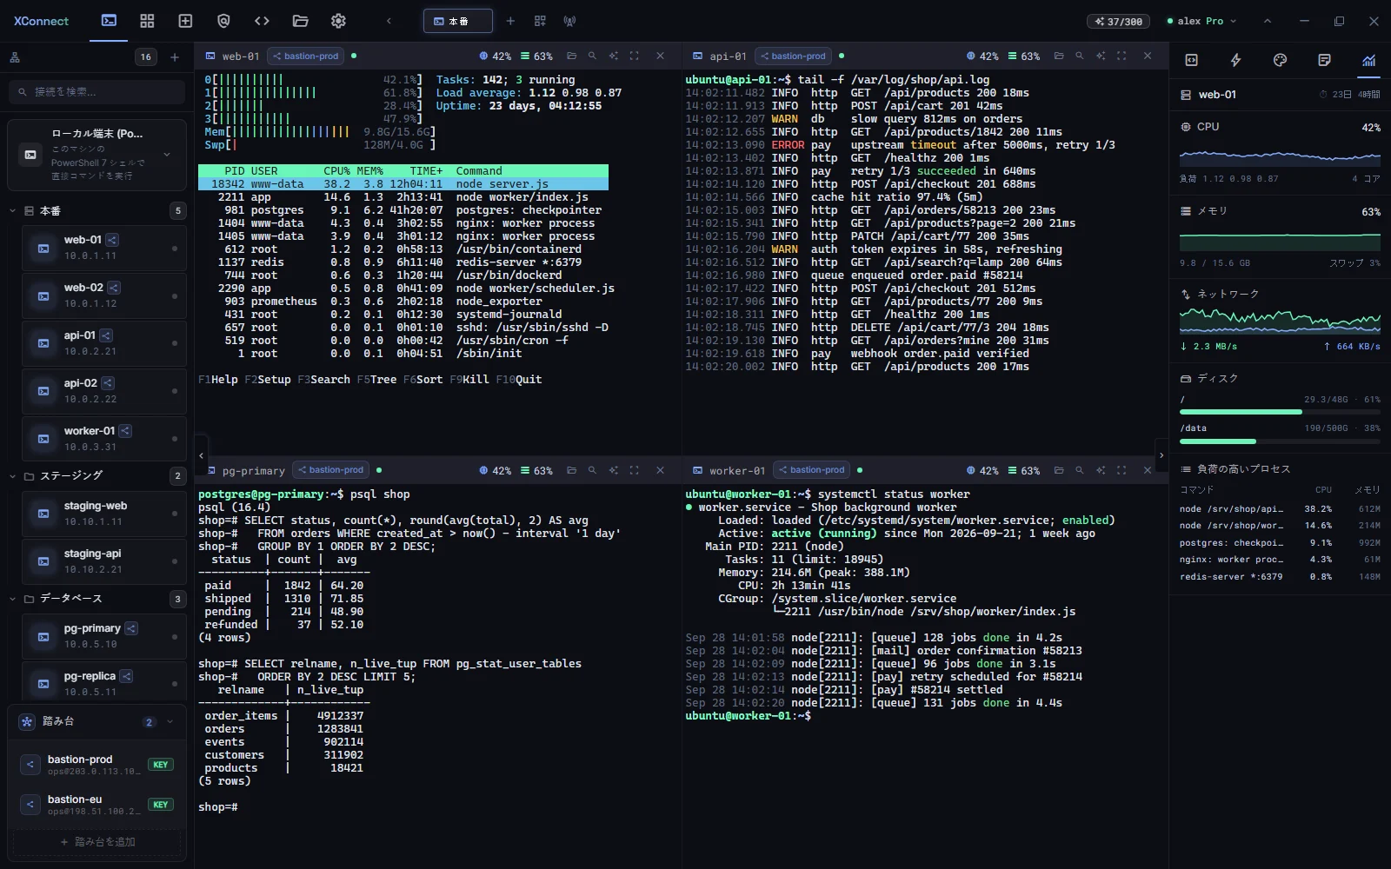Maximize the worker-01 pane with fullscreen icon
This screenshot has height=869, width=1391.
pyautogui.click(x=1121, y=470)
